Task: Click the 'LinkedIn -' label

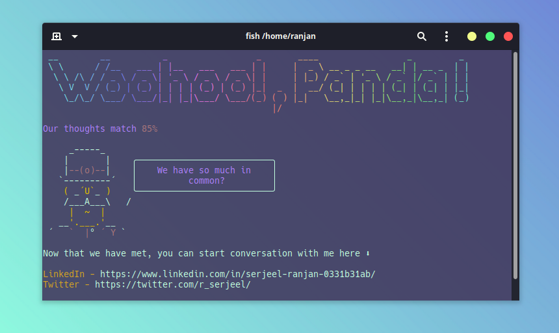Action: click(x=69, y=274)
